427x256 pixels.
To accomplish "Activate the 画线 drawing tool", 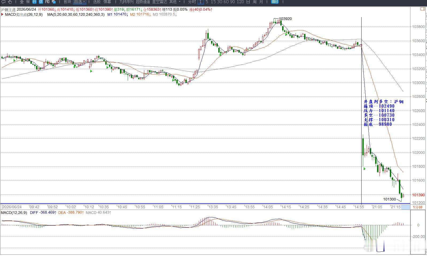I will click(x=275, y=2).
